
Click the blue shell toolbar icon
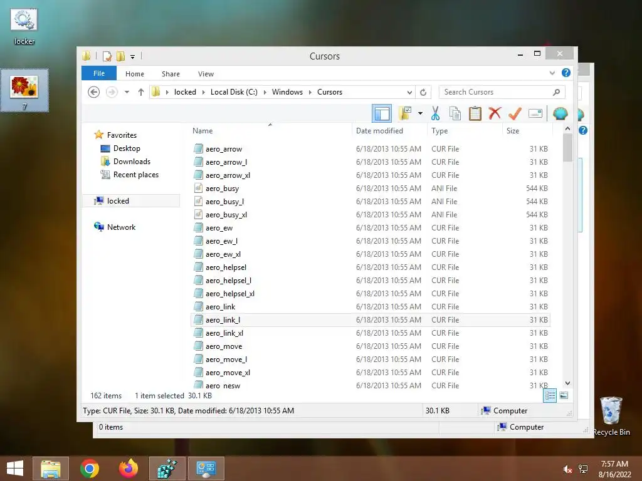(560, 113)
